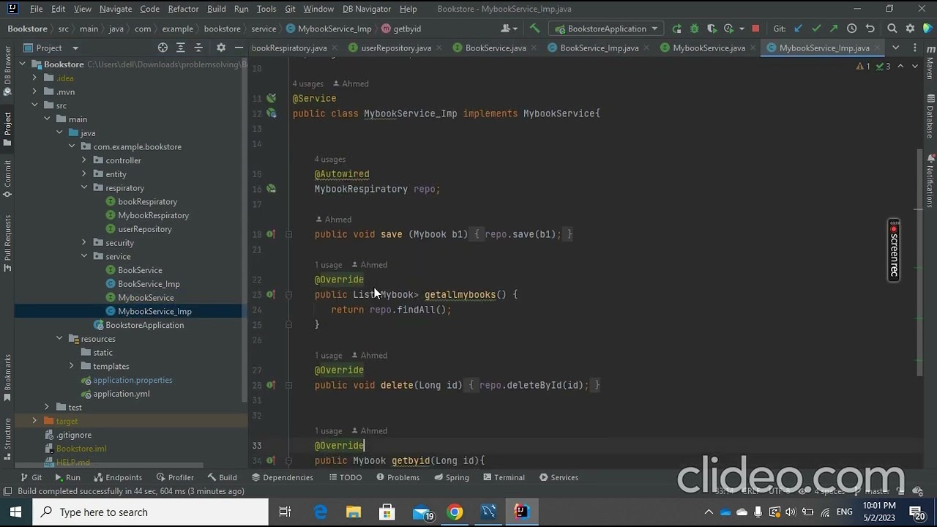Expand the templates folder
This screenshot has height=527, width=937.
tap(72, 366)
